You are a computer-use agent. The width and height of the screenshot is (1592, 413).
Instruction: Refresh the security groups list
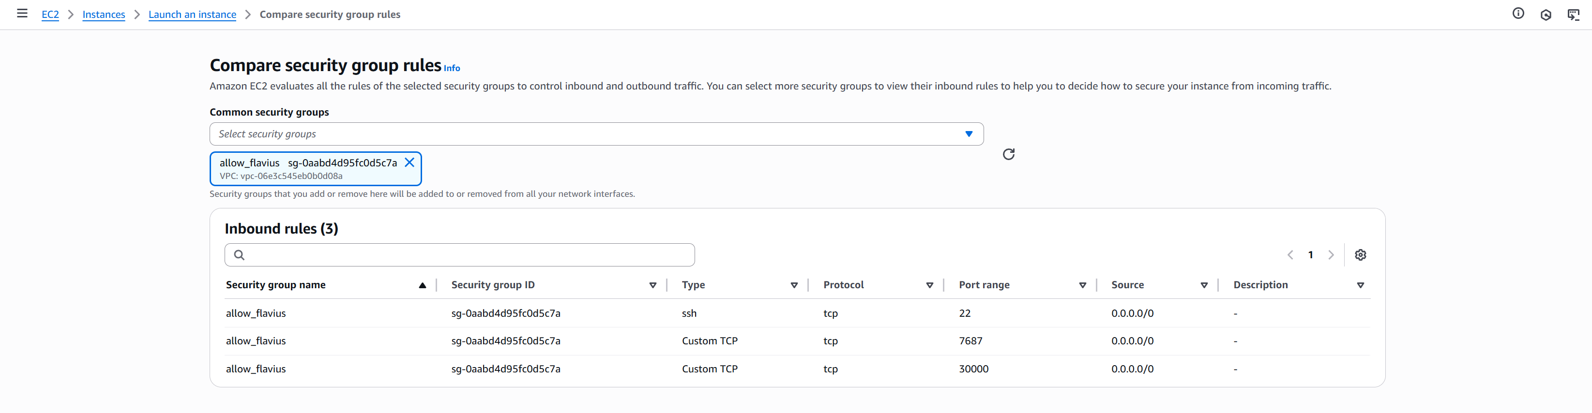click(x=1008, y=154)
